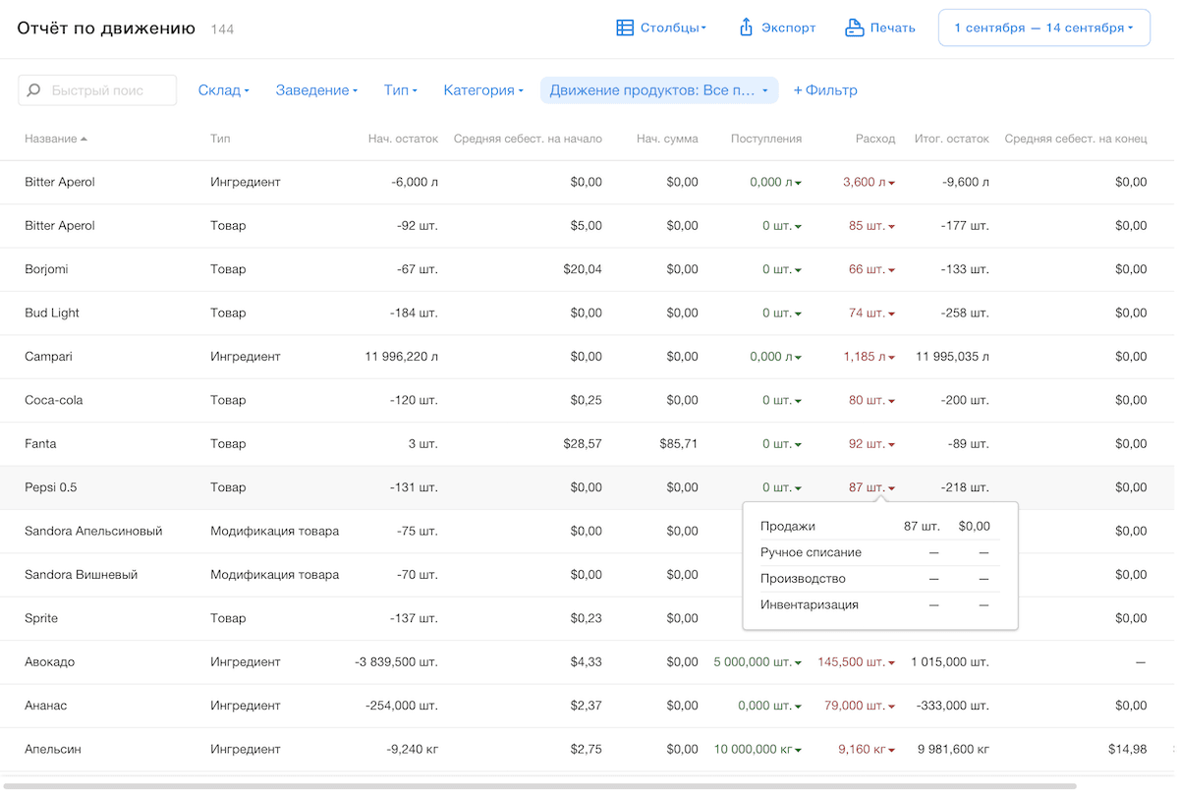Screen dimensions: 1179x796
Task: Click the Быстрый поиск search field
Action: click(x=97, y=90)
